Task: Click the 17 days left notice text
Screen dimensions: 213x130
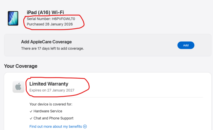Action: pos(52,48)
